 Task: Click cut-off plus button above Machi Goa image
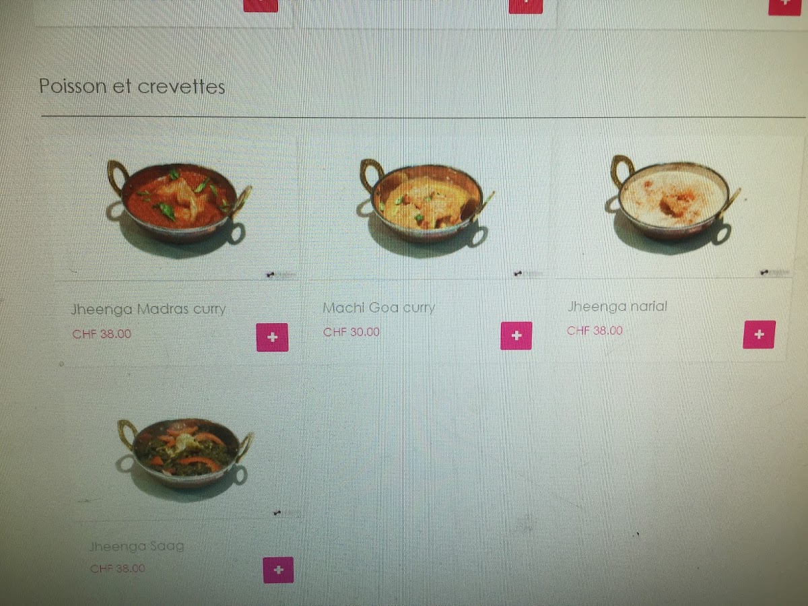(x=525, y=5)
